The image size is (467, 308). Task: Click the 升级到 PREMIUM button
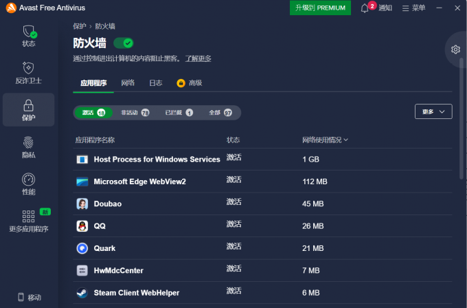[x=320, y=8]
